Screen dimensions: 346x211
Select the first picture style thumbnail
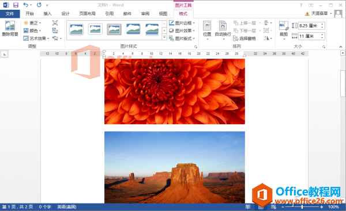(76, 29)
